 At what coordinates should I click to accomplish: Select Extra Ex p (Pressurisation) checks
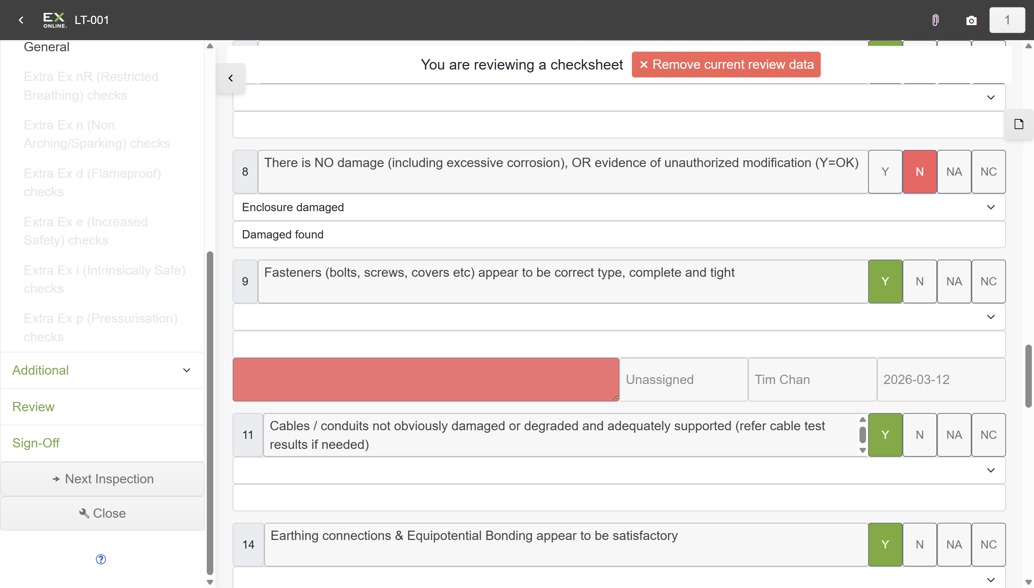tap(100, 327)
